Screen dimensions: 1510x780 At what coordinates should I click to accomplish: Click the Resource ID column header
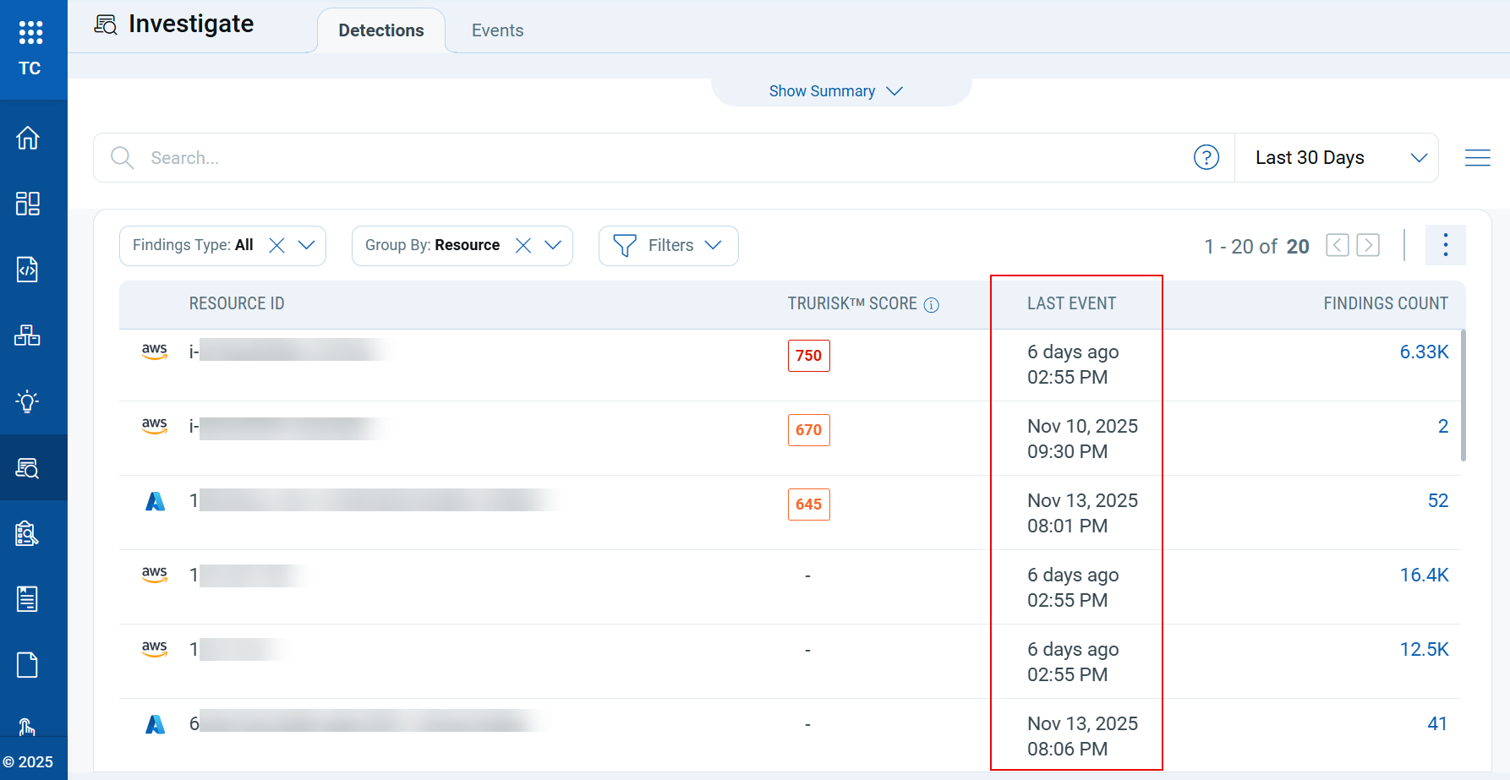[237, 303]
